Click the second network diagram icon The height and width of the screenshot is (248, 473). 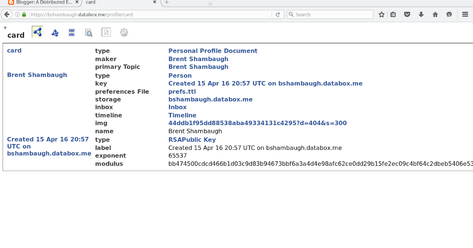point(55,32)
